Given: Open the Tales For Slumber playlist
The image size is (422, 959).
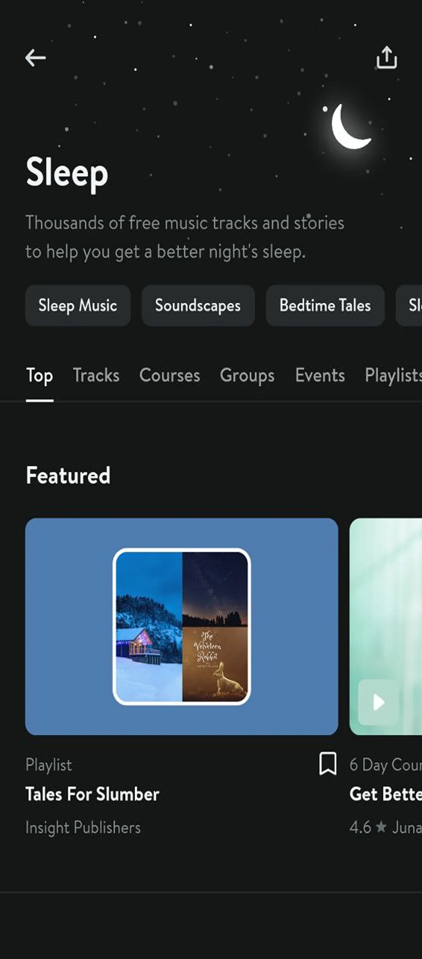Looking at the screenshot, I should coord(92,794).
